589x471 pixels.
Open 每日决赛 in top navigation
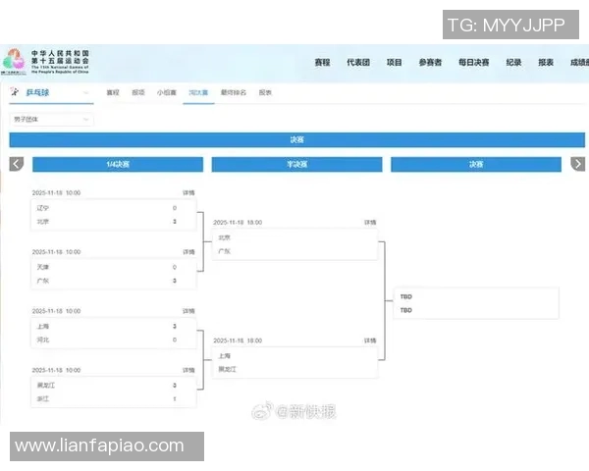pos(474,63)
